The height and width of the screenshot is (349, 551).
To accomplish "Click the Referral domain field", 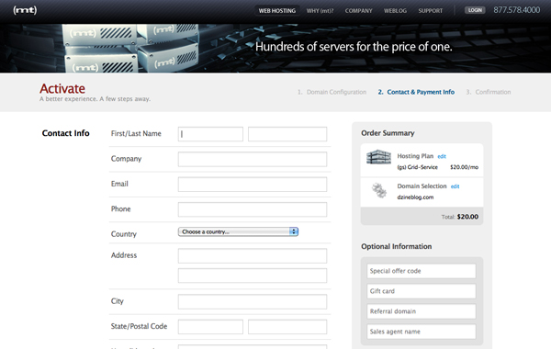I will pyautogui.click(x=422, y=311).
